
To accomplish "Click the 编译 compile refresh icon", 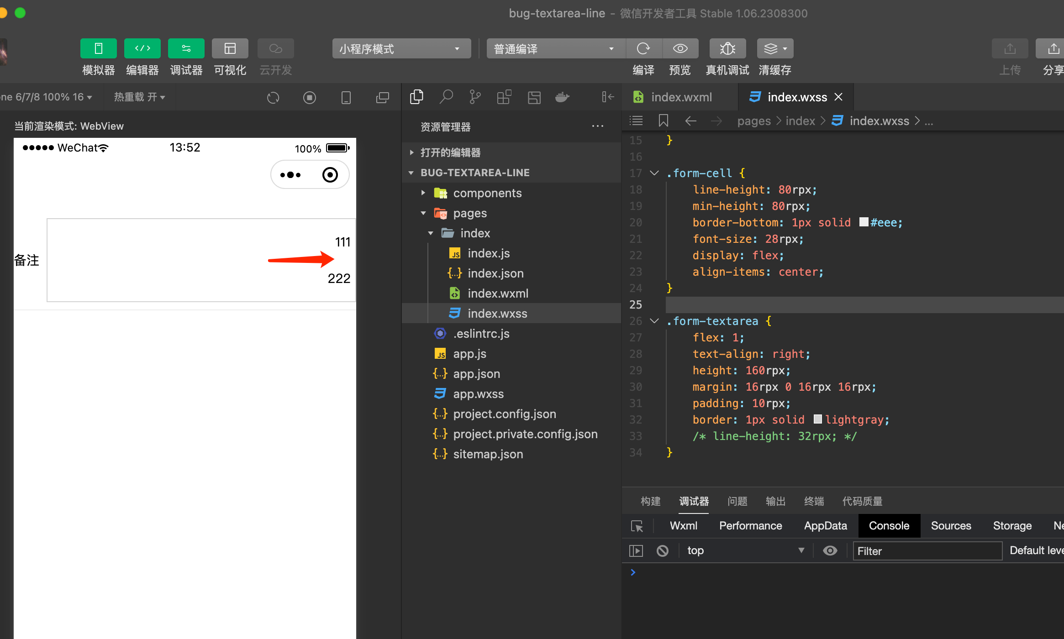I will coord(643,48).
